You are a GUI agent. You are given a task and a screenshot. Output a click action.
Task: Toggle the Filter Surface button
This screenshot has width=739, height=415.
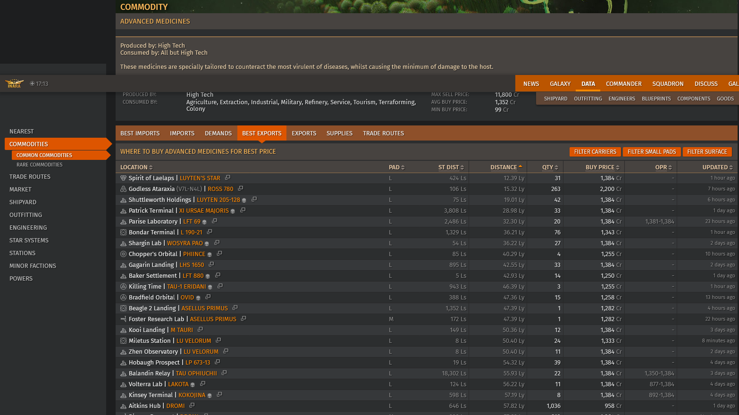[707, 152]
